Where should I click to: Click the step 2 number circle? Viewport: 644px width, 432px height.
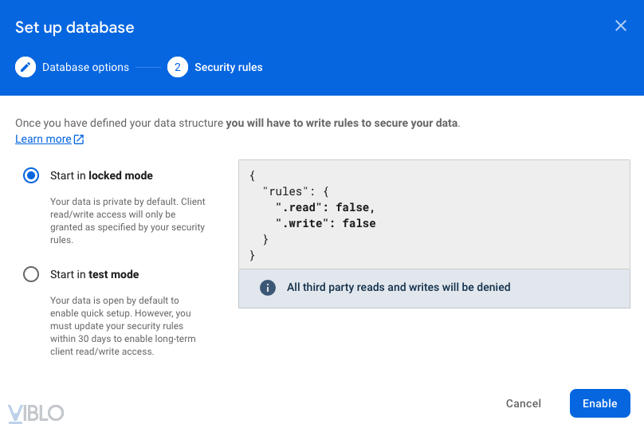click(177, 67)
